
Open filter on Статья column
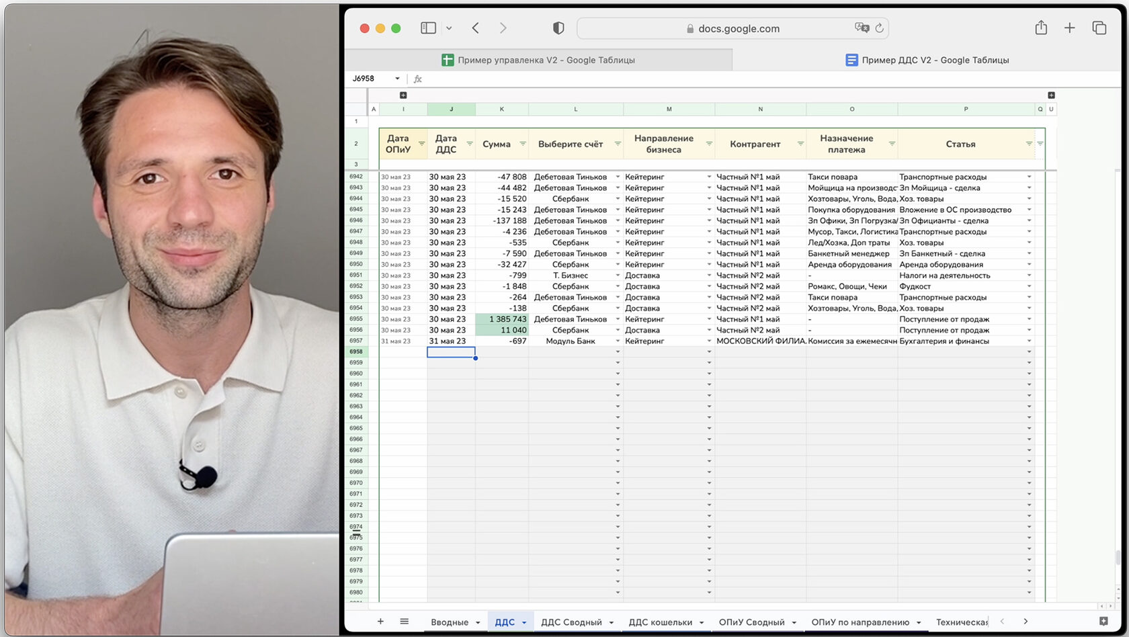click(x=1029, y=144)
